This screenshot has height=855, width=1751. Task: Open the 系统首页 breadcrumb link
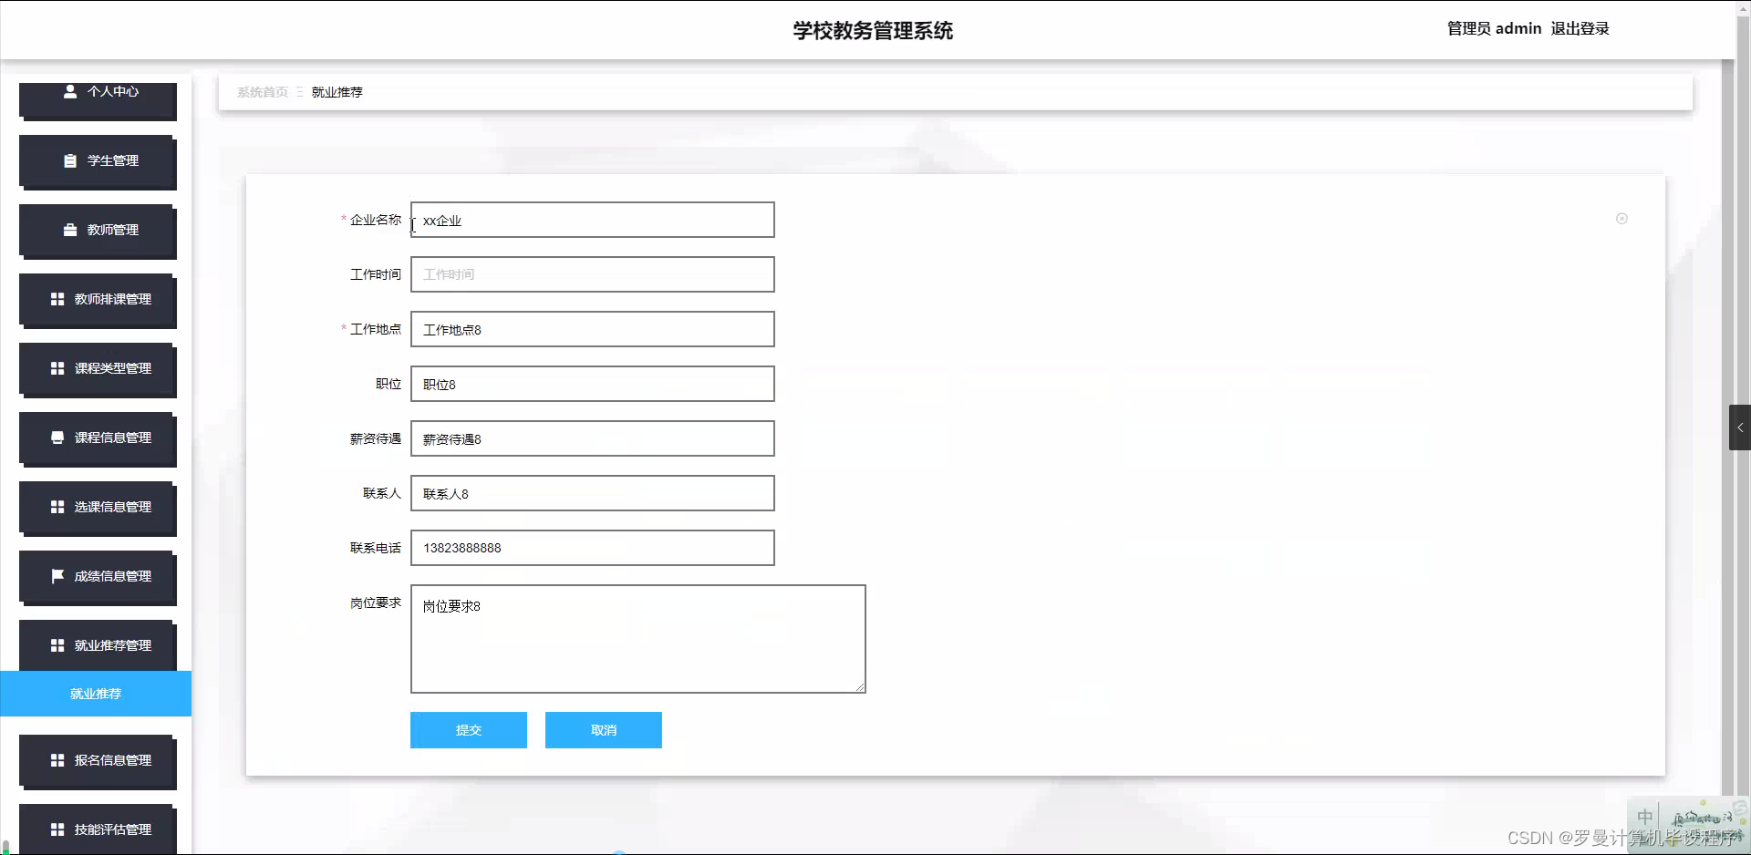262,91
